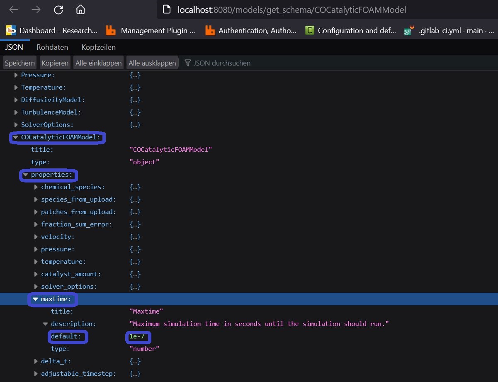Viewport: 498px width, 382px height.
Task: Click the Kopieren button
Action: 55,63
